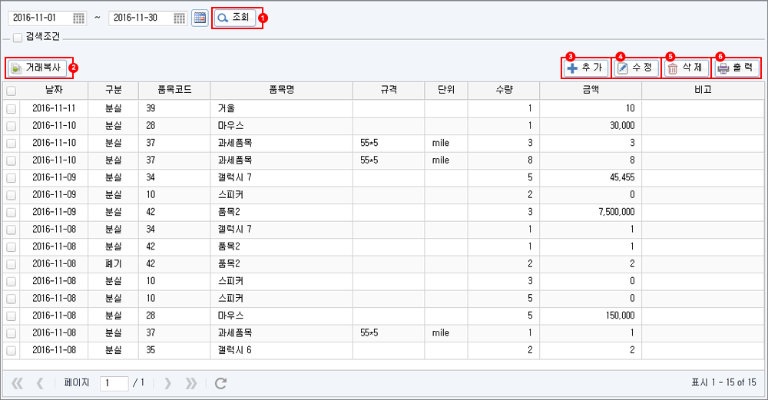The height and width of the screenshot is (400, 768).
Task: Sort by 구분 column header
Action: [114, 90]
